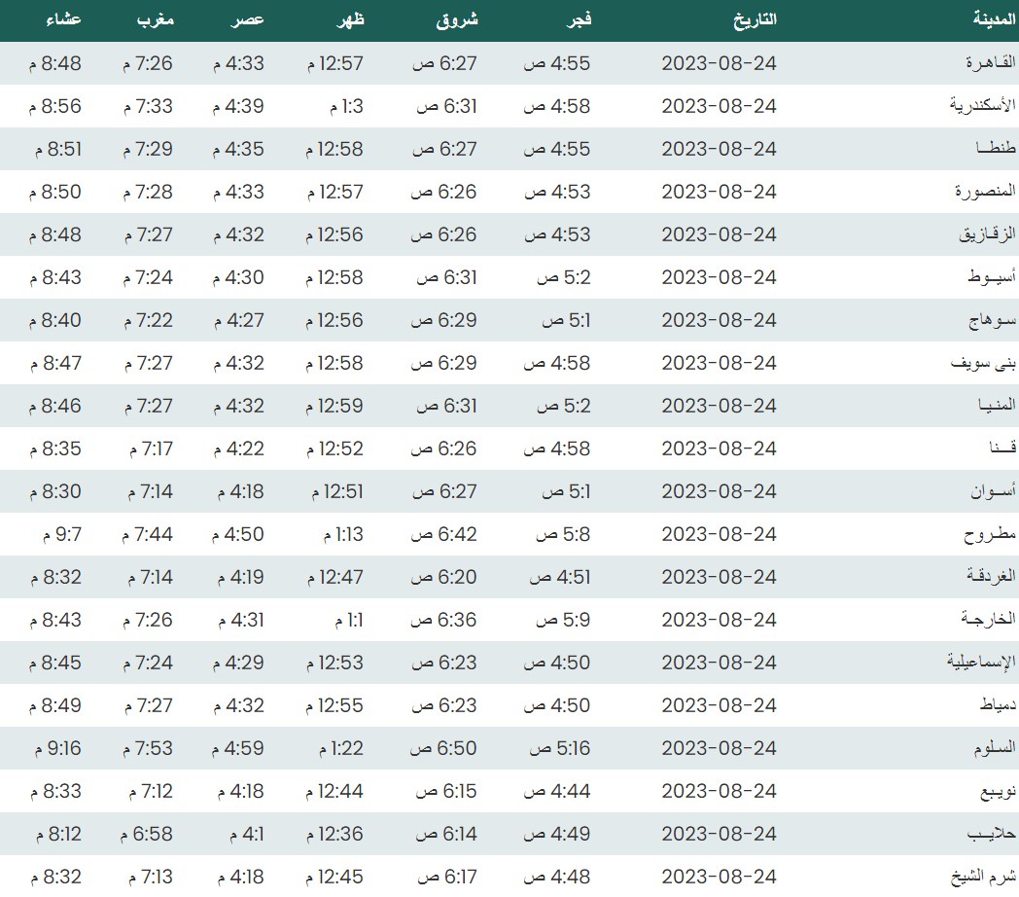Click the التاريخ column header

tap(753, 19)
